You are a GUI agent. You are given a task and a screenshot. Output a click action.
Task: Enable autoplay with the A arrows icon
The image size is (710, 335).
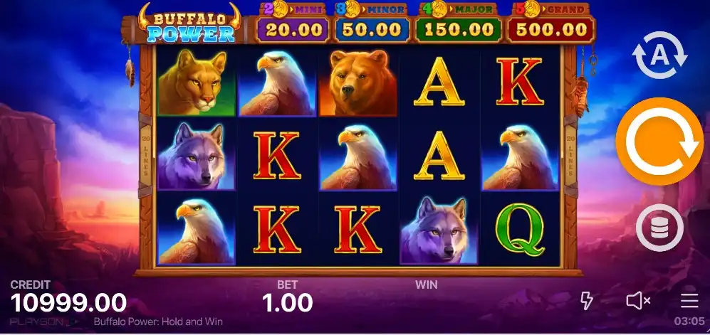click(x=659, y=55)
